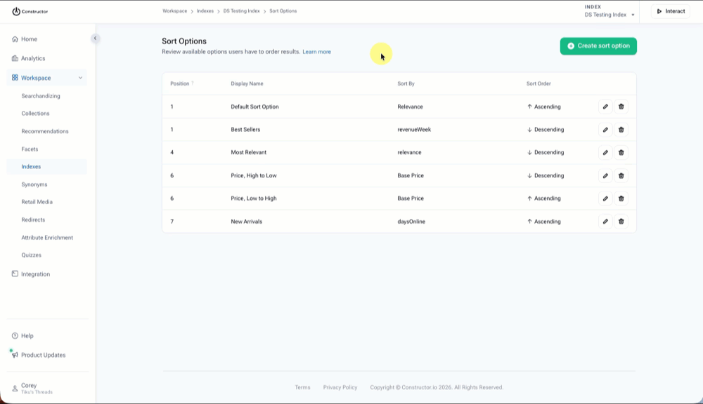Click the Product Updates megaphone icon
Screen dimensions: 703x404
pos(15,355)
